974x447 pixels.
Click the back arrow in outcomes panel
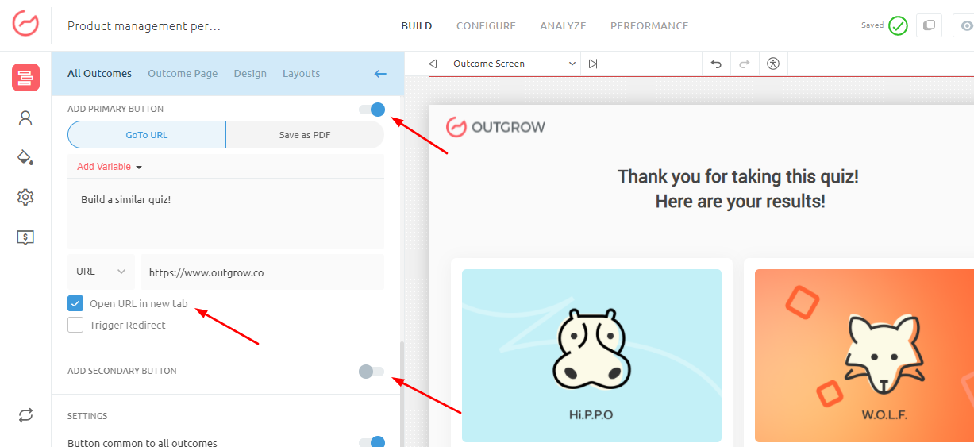pos(380,74)
